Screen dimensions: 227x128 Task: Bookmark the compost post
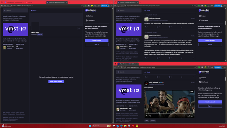[x=182, y=27]
